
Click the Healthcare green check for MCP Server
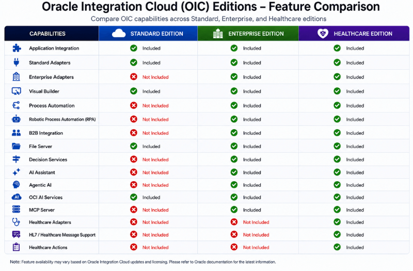point(337,210)
